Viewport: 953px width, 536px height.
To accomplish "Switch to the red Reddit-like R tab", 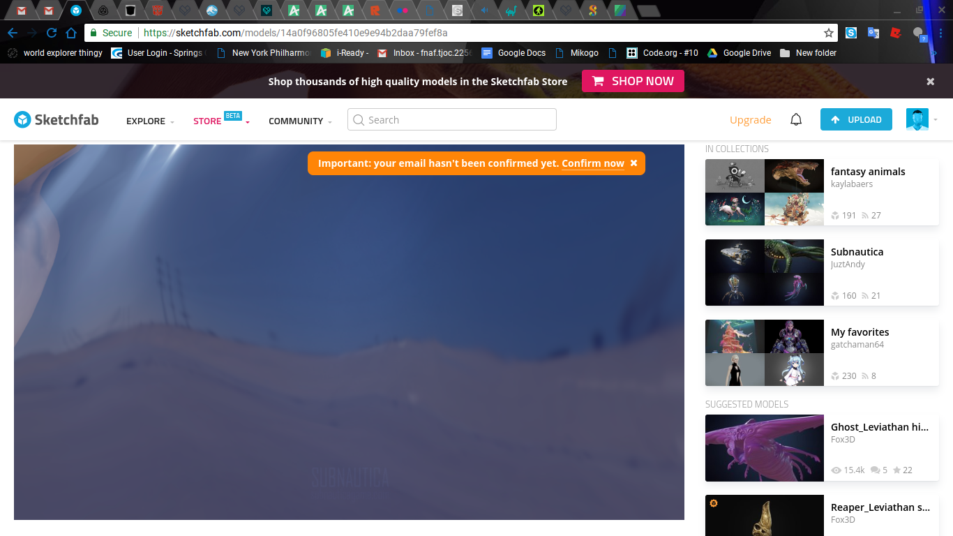I will 375,10.
